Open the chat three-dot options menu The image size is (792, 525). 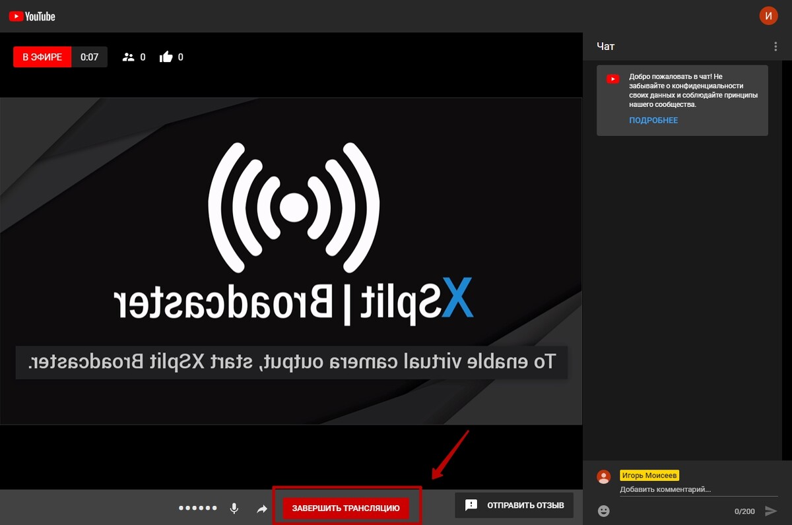[x=775, y=47]
